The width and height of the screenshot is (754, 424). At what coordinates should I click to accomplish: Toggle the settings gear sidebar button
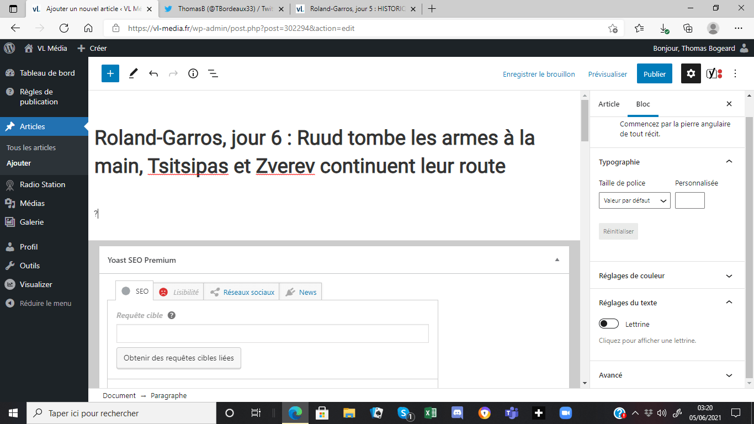691,73
